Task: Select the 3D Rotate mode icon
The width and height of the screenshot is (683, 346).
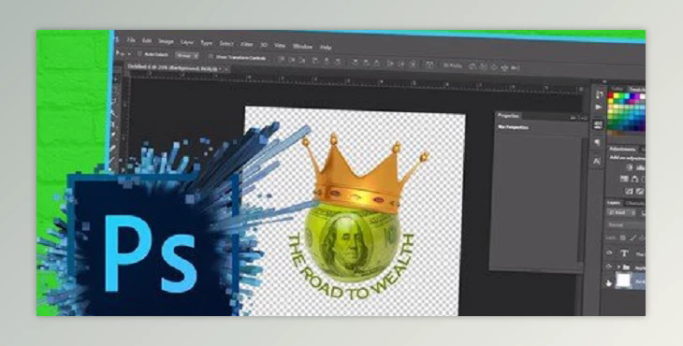Action: point(472,66)
